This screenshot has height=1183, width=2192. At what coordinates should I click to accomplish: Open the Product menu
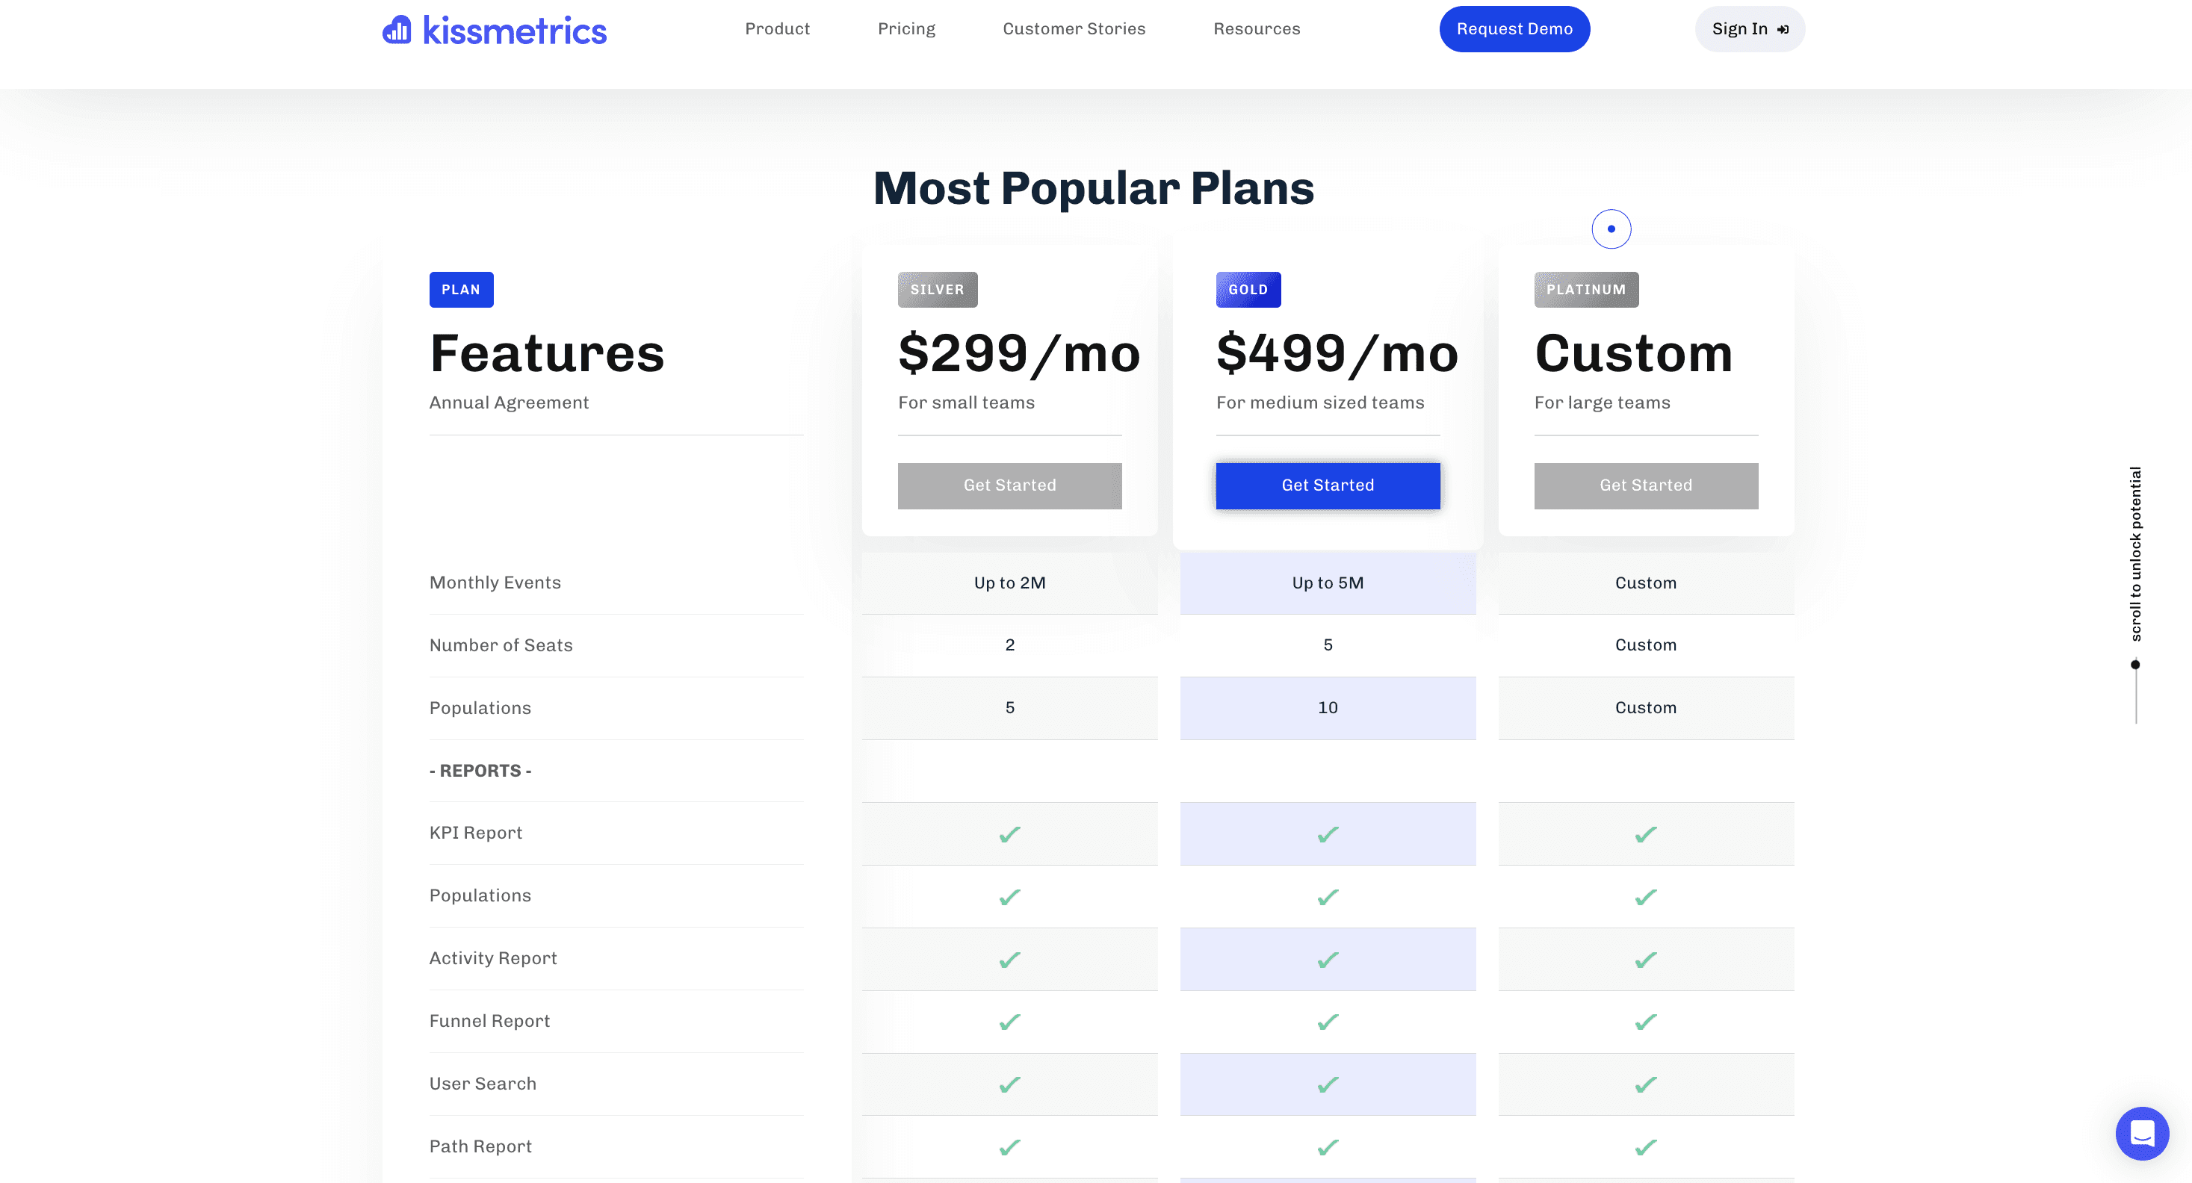click(777, 29)
